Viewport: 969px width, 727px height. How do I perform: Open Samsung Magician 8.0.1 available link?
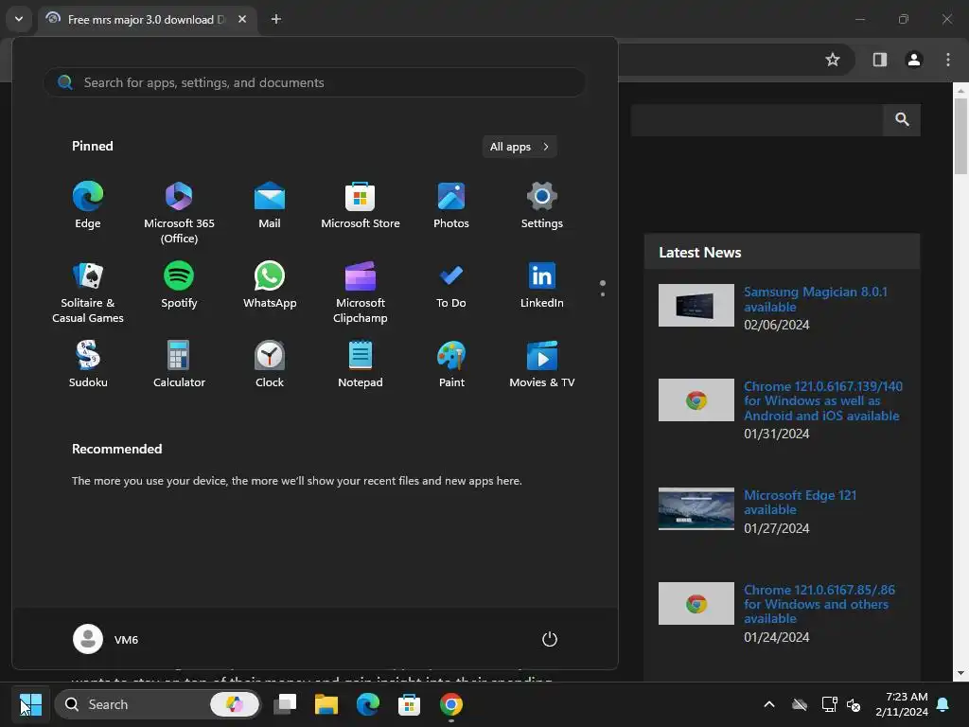tap(815, 299)
